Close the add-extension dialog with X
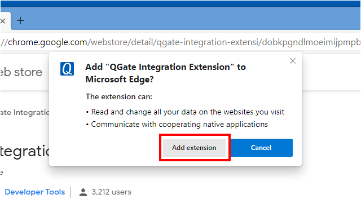 click(293, 61)
